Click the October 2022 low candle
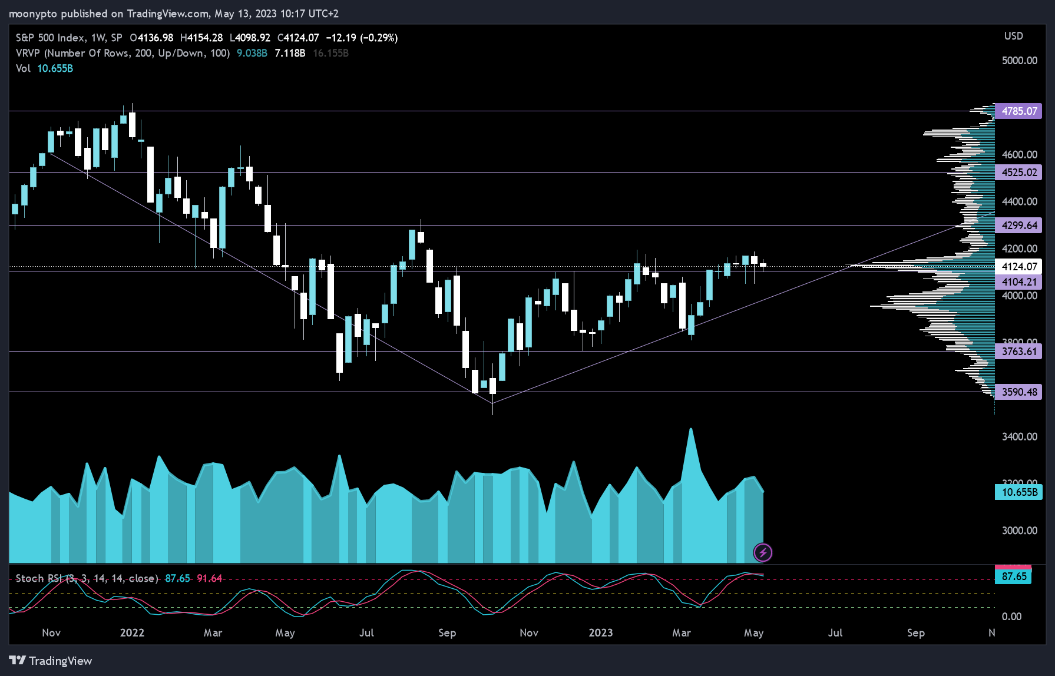This screenshot has width=1055, height=676. 492,386
